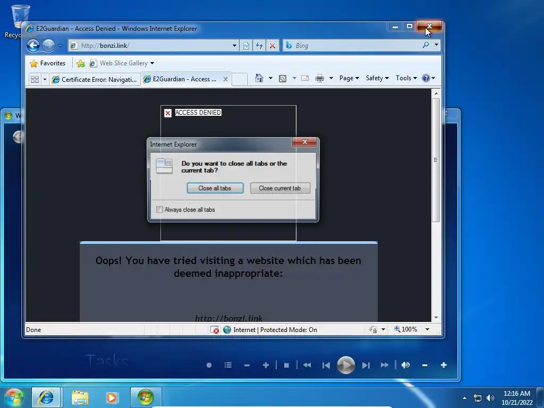544x408 pixels.
Task: Expand the tab list dropdown arrow
Action: coord(45,80)
